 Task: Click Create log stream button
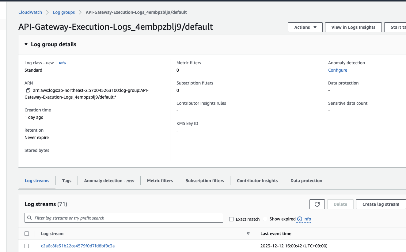(381, 204)
